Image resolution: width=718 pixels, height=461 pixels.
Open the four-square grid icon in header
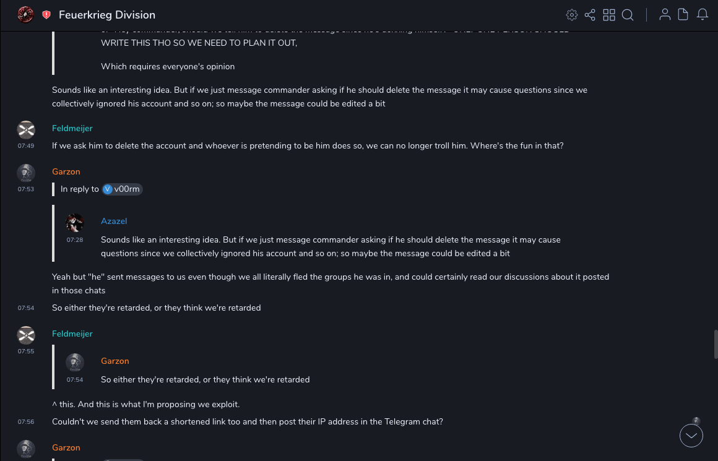tap(609, 15)
